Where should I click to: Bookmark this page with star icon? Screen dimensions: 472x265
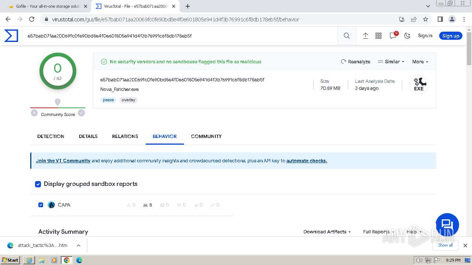click(426, 19)
